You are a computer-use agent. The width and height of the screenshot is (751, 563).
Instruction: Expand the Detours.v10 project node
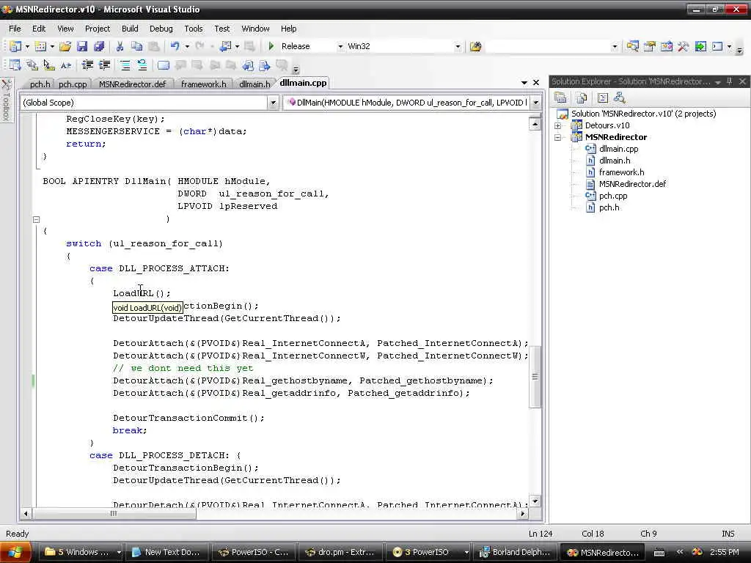pyautogui.click(x=558, y=125)
